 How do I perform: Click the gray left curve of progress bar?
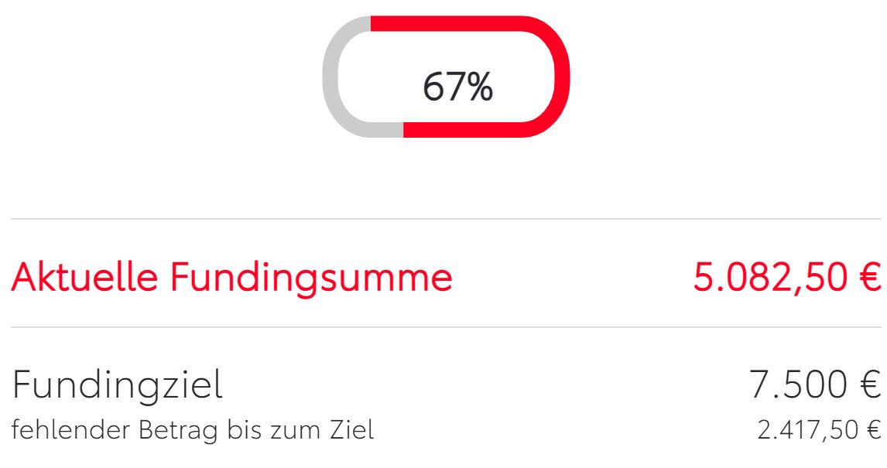(331, 77)
